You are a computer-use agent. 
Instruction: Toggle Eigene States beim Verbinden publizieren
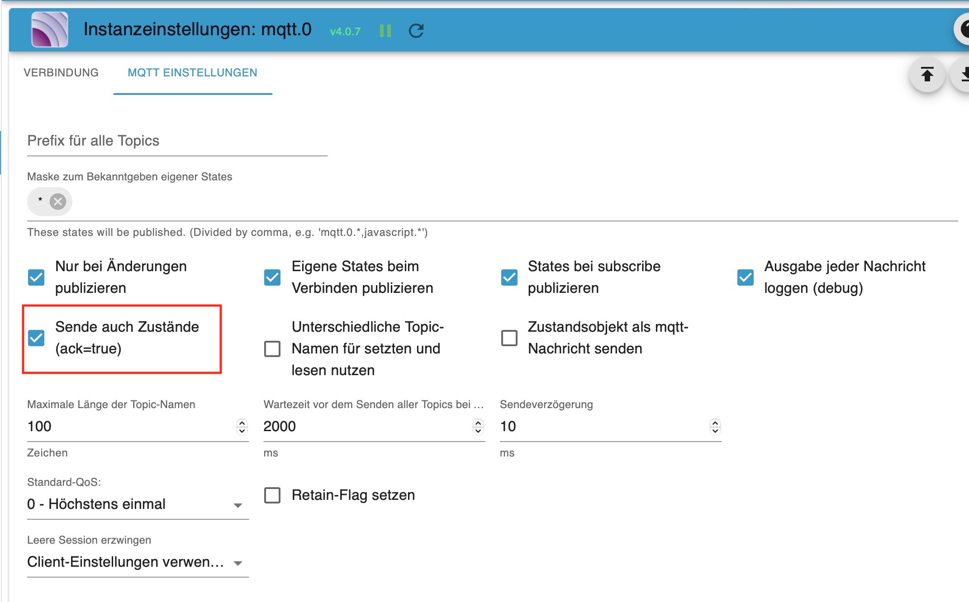272,277
